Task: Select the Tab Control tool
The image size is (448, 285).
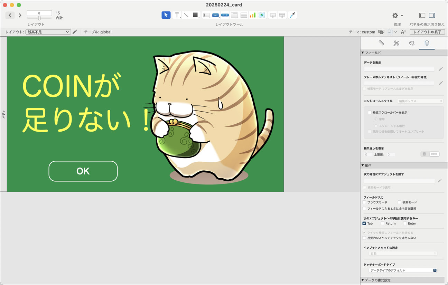Action: 234,15
